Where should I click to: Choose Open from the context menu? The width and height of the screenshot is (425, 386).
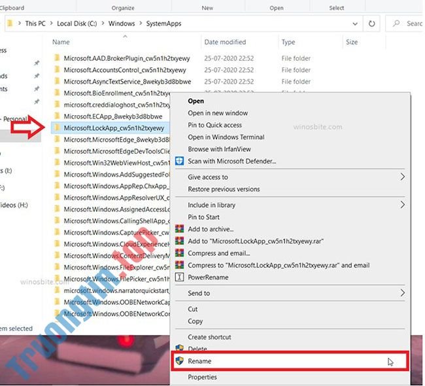195,101
